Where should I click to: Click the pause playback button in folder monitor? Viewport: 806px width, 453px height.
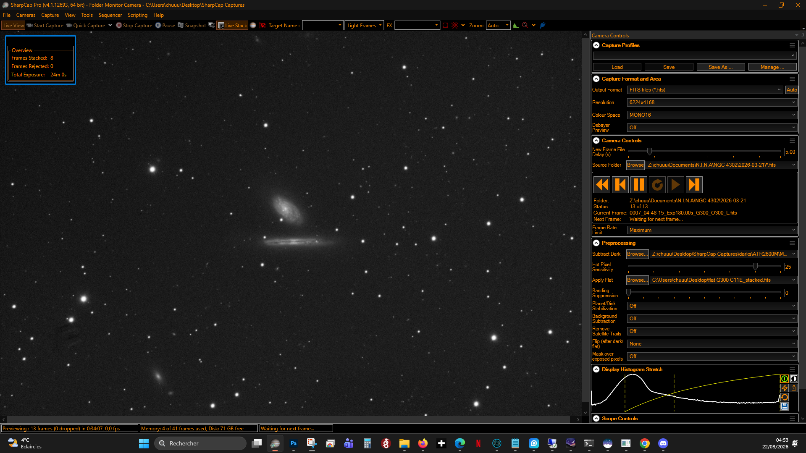(639, 185)
